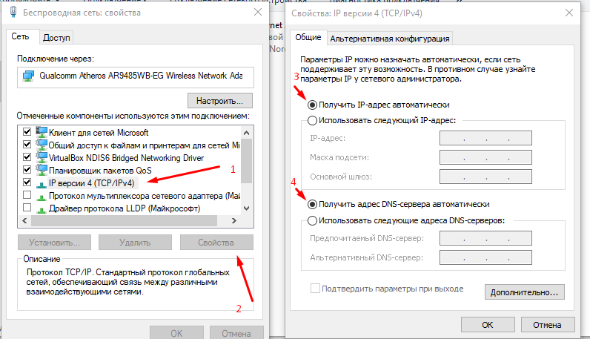Click the Установить... button
The height and width of the screenshot is (339, 590).
click(x=54, y=243)
